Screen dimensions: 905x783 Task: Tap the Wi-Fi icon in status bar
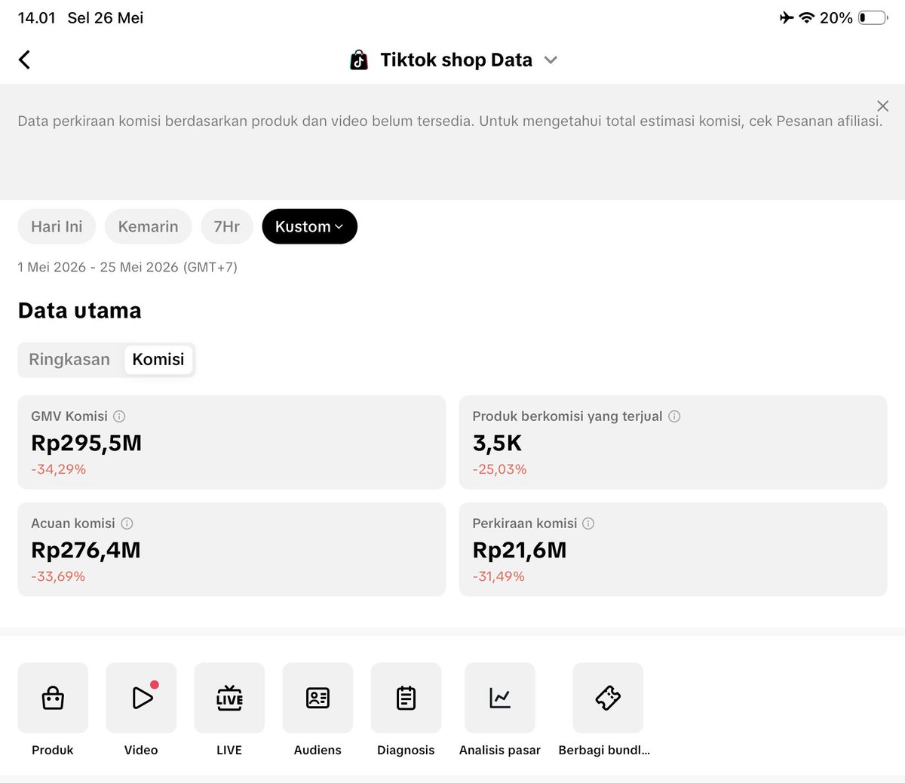point(807,17)
